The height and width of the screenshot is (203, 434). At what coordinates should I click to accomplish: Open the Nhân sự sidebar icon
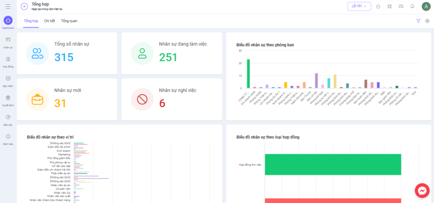pos(8,39)
